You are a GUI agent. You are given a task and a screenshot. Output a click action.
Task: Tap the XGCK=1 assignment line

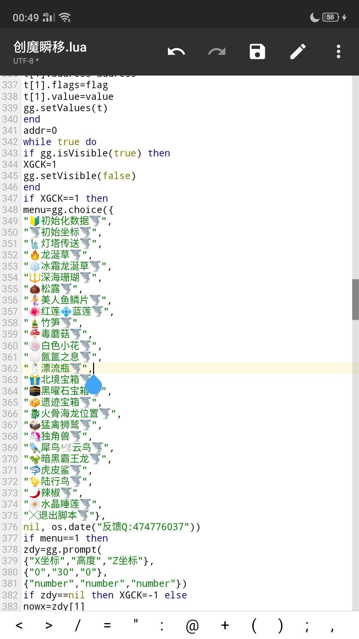click(40, 164)
